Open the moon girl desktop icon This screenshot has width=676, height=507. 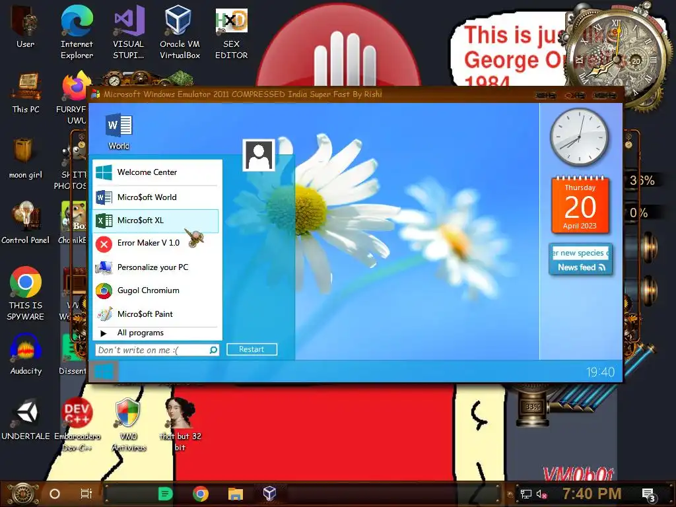[x=26, y=158]
